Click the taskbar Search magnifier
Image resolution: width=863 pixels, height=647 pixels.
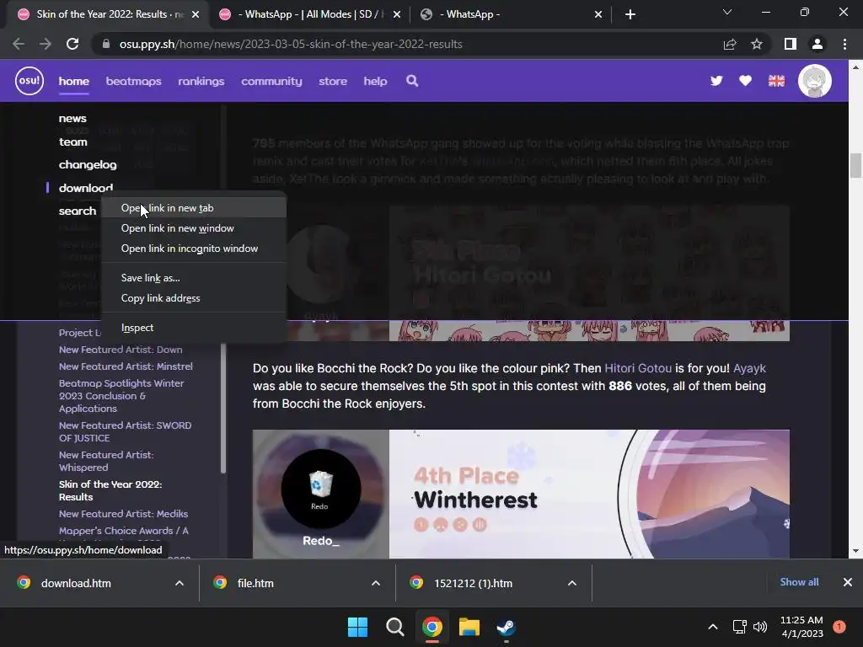[394, 627]
